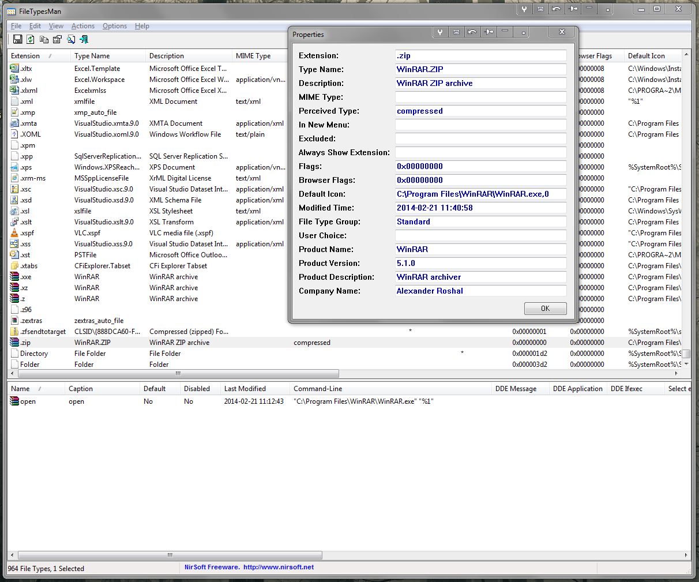Select the 'Excel.Workspace' type name cell
Viewport: 699px width, 582px height.
tap(99, 79)
